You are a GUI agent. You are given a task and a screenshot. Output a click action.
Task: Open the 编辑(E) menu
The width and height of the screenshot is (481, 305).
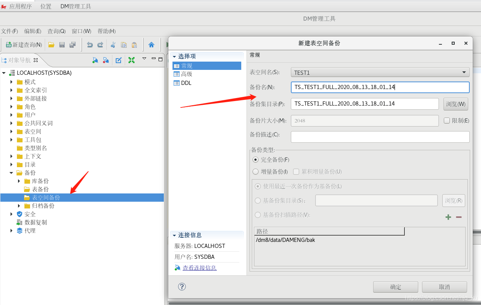coord(33,31)
